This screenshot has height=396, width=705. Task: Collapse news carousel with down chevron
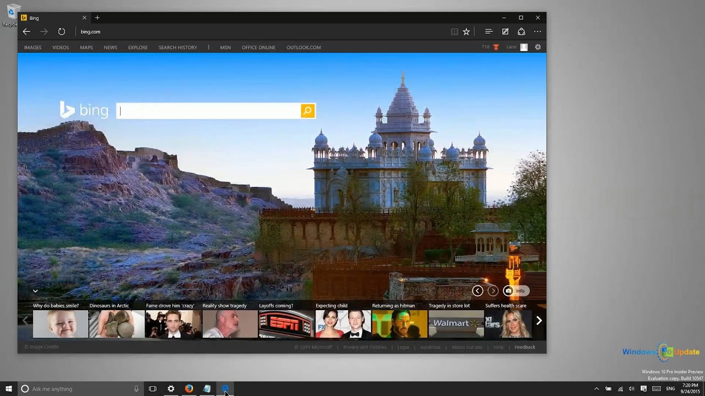pos(35,291)
